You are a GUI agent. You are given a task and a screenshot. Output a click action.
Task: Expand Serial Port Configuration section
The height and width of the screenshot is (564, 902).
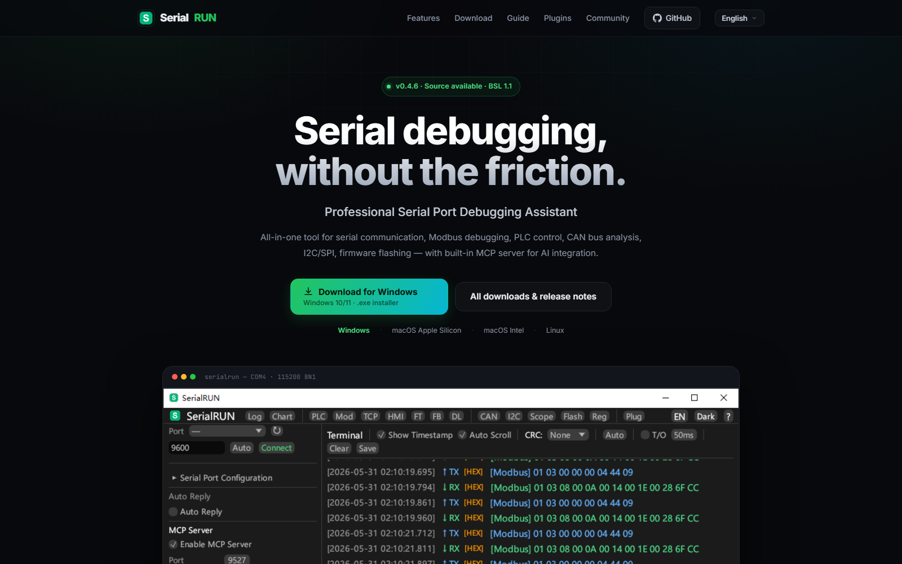point(222,478)
